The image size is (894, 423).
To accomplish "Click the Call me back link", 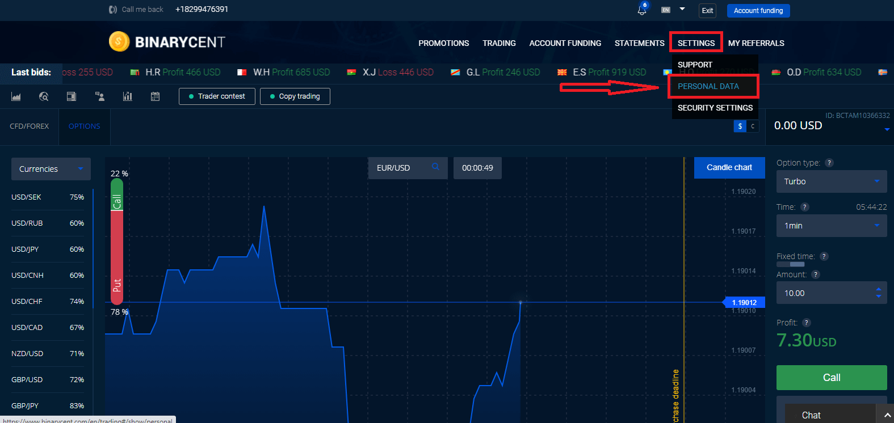I will pyautogui.click(x=142, y=10).
